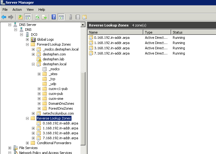Open the File menu
This screenshot has height=154, width=216.
[x=5, y=10]
